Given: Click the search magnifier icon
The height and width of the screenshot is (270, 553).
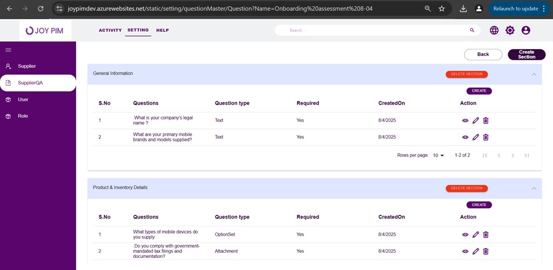Looking at the screenshot, I should coord(472,30).
